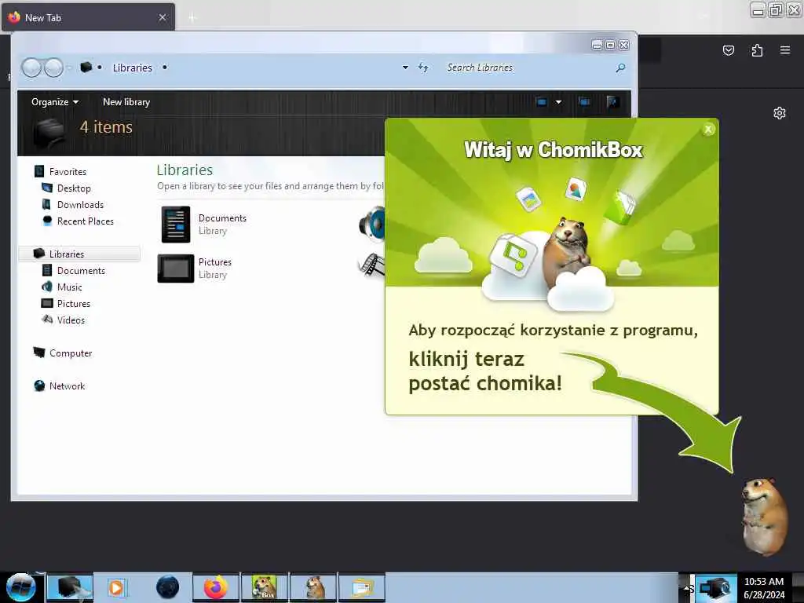This screenshot has width=804, height=603.
Task: Click the refresh icon in the address bar
Action: pos(423,68)
